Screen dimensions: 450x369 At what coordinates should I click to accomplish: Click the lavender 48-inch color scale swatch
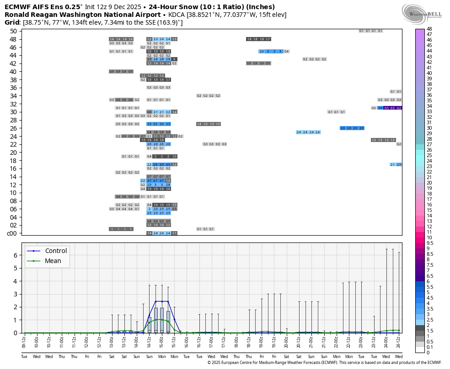click(420, 29)
